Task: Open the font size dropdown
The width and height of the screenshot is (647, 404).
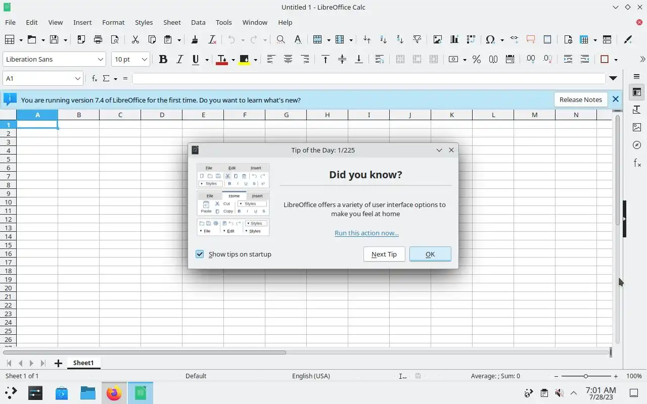Action: (144, 59)
